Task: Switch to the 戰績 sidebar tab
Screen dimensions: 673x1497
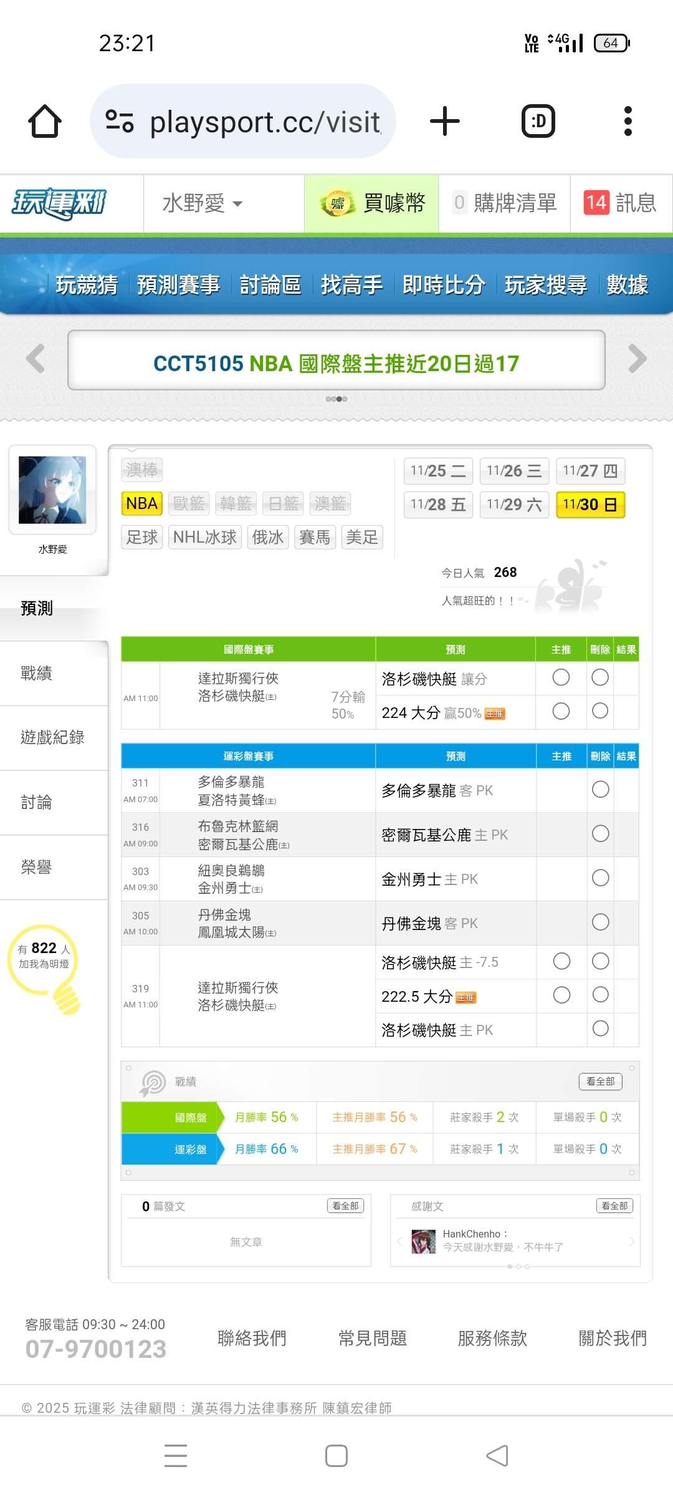Action: point(54,673)
